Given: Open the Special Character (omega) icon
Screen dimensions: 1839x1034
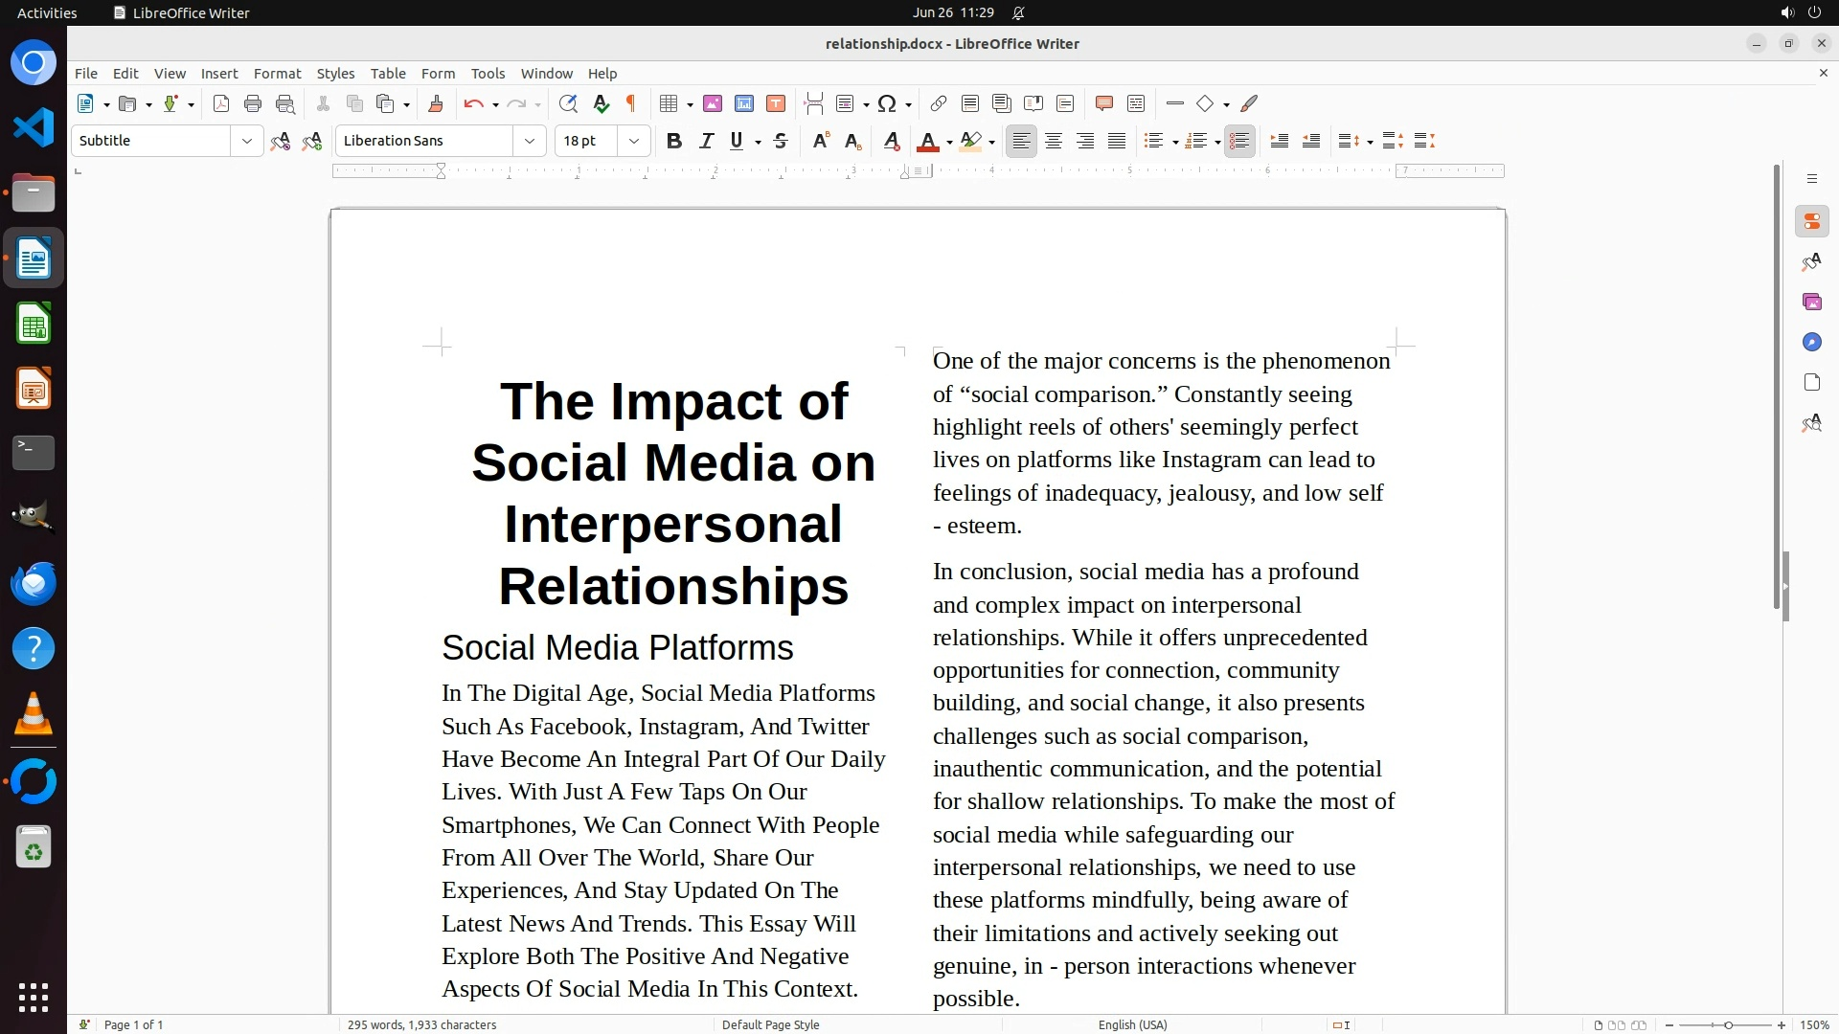Looking at the screenshot, I should [887, 104].
